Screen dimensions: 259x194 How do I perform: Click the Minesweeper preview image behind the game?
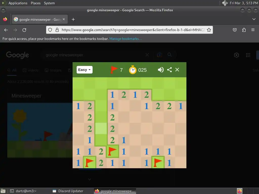click(x=40, y=130)
